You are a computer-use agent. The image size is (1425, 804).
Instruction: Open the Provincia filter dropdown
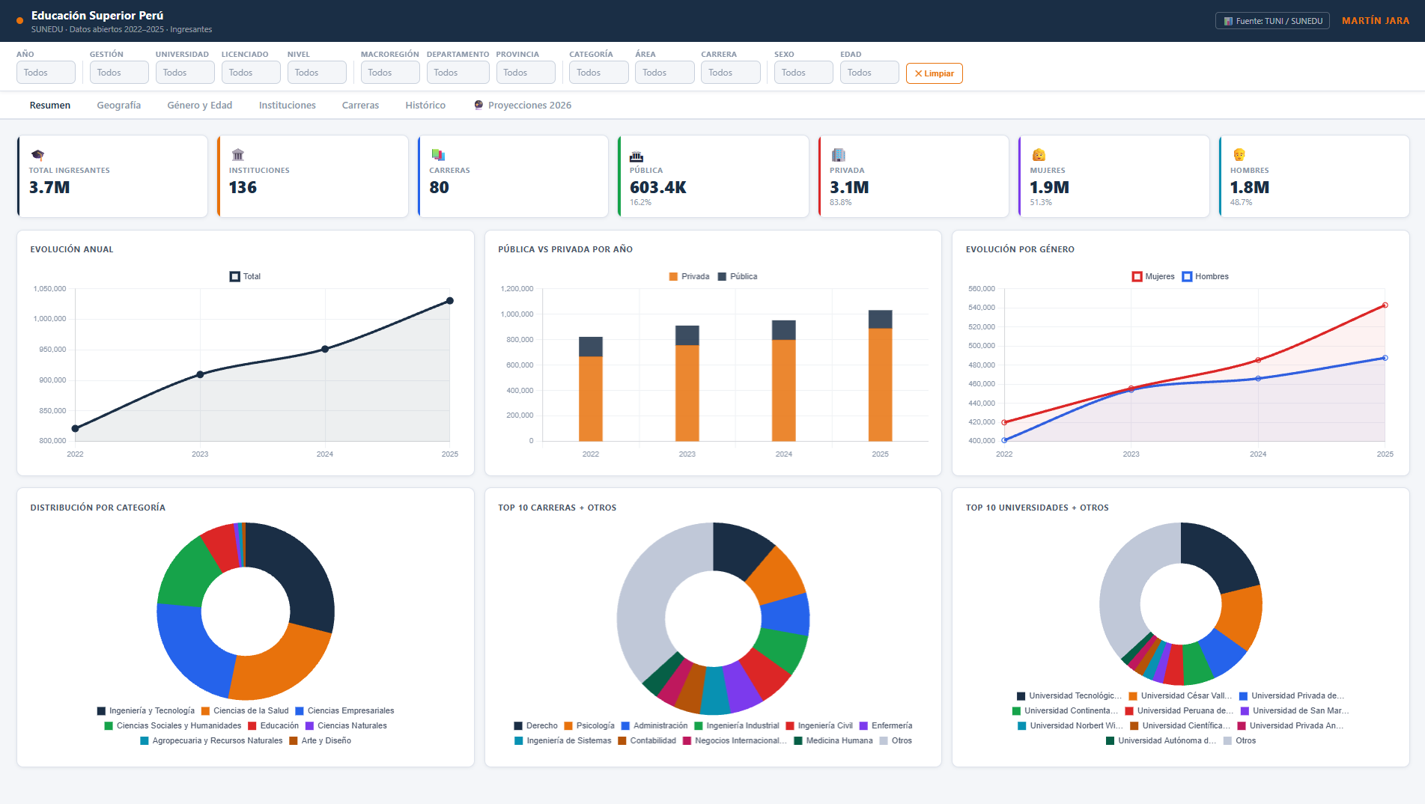[526, 73]
